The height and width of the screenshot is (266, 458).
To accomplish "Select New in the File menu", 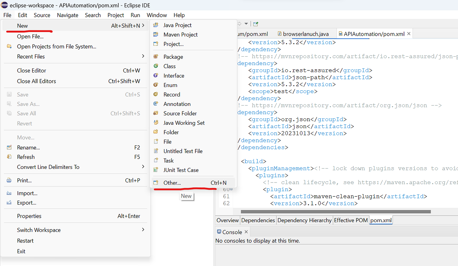I will (x=76, y=26).
